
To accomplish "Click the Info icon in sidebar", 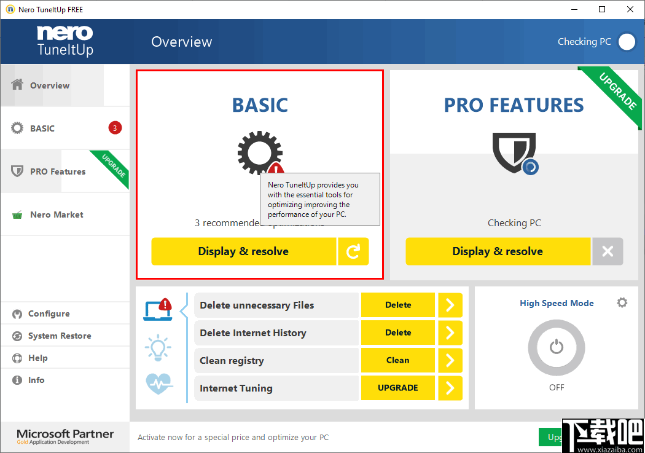I will [x=17, y=380].
